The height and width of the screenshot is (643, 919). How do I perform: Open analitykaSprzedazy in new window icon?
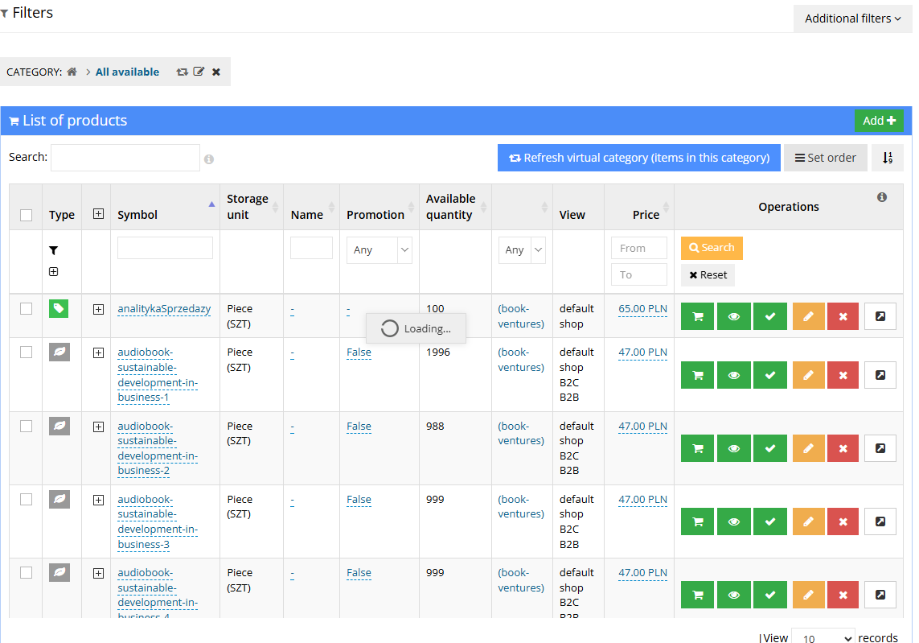(x=880, y=316)
